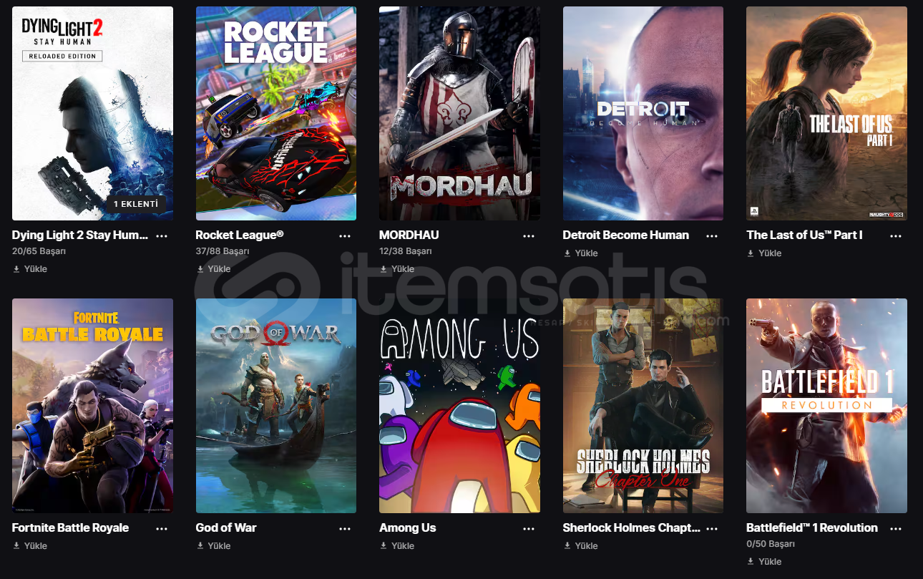
Task: Open the three-dot menu for MORDHAU
Action: click(529, 235)
